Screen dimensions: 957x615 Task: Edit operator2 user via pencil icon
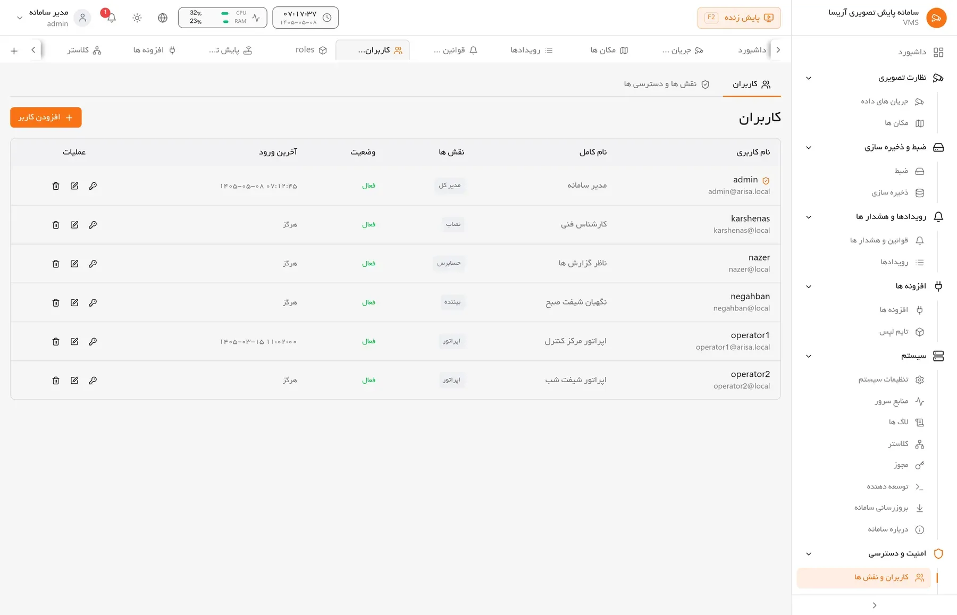click(x=74, y=381)
